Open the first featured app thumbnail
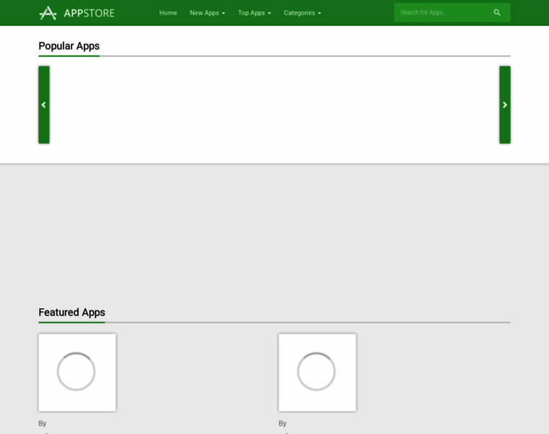This screenshot has width=549, height=434. [x=77, y=373]
